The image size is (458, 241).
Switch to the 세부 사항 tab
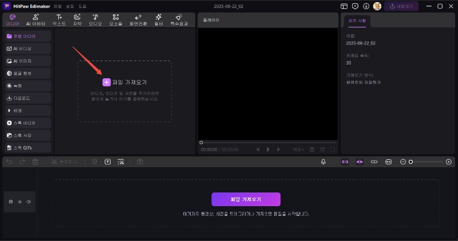357,21
